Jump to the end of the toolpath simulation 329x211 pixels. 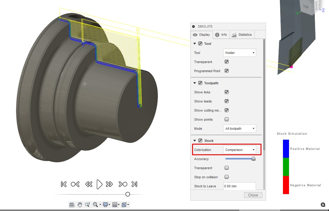135,184
